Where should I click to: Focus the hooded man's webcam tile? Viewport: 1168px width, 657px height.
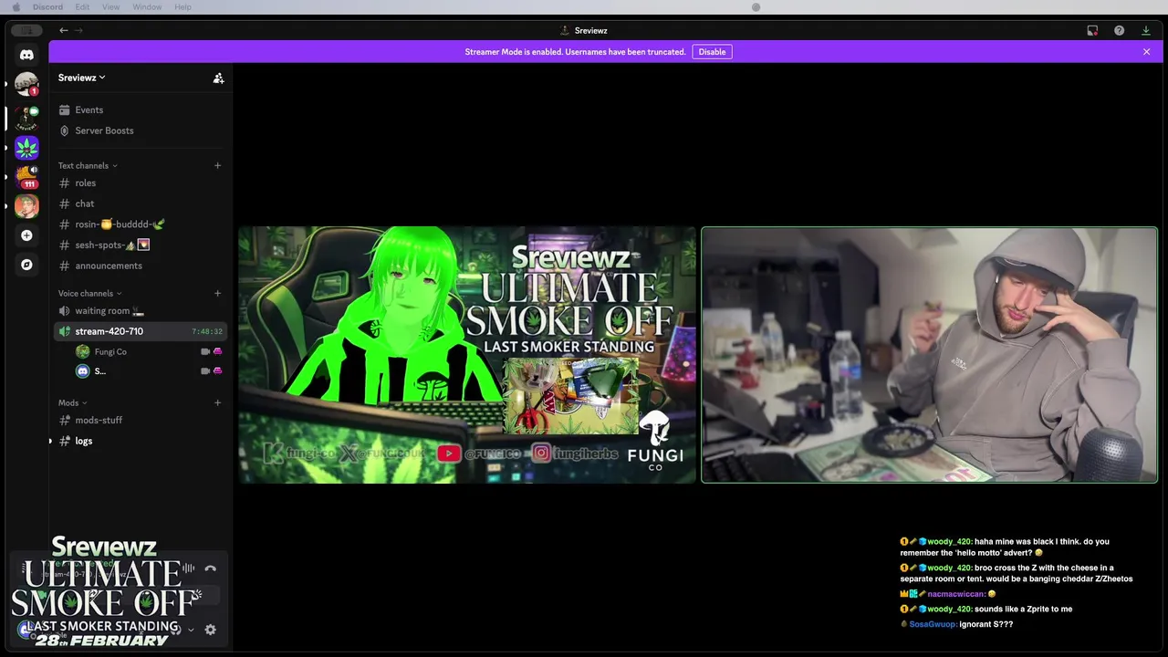coord(929,355)
